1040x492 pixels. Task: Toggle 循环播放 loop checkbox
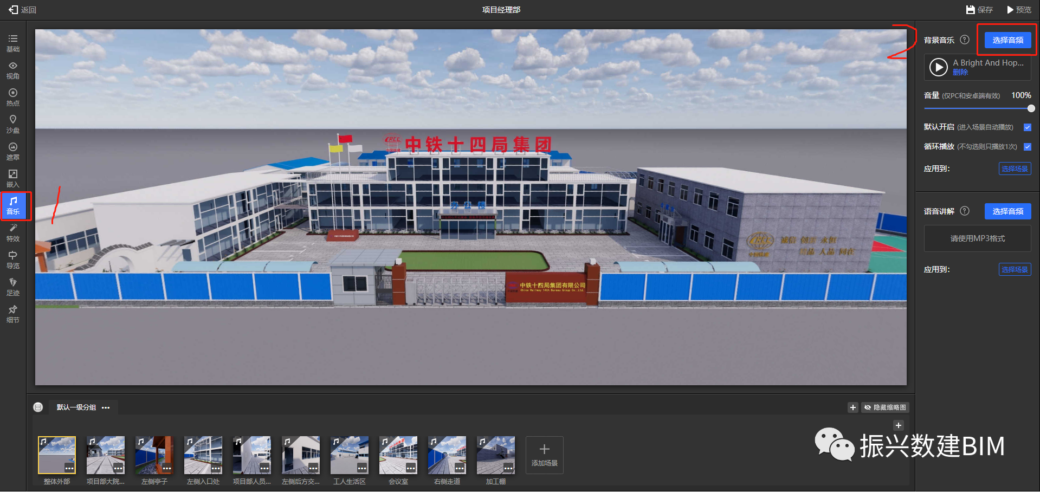point(1028,147)
